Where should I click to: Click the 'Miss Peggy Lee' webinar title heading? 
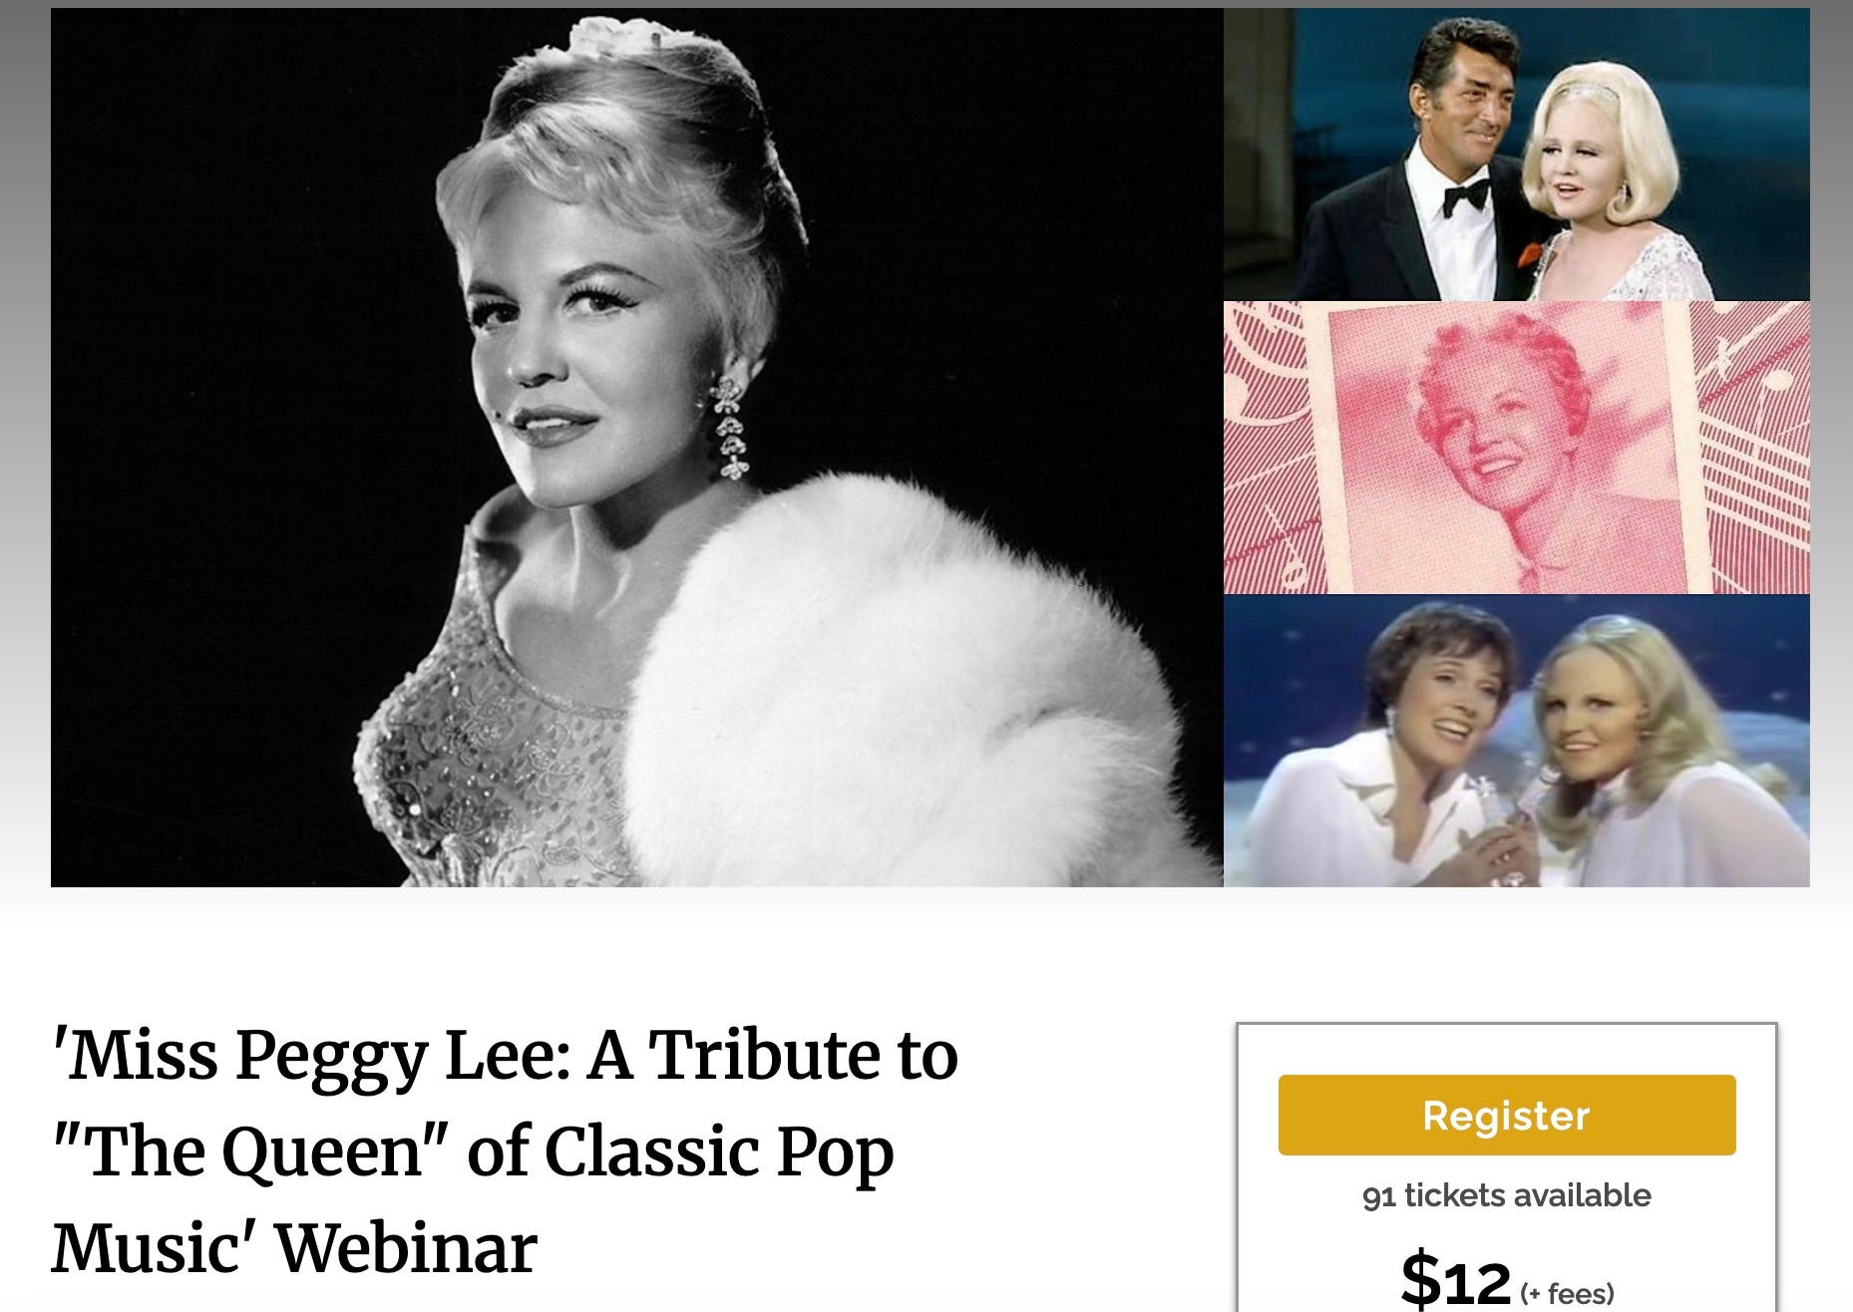click(x=505, y=1151)
